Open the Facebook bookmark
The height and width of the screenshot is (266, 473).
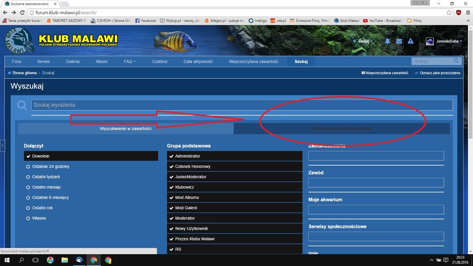pos(146,20)
